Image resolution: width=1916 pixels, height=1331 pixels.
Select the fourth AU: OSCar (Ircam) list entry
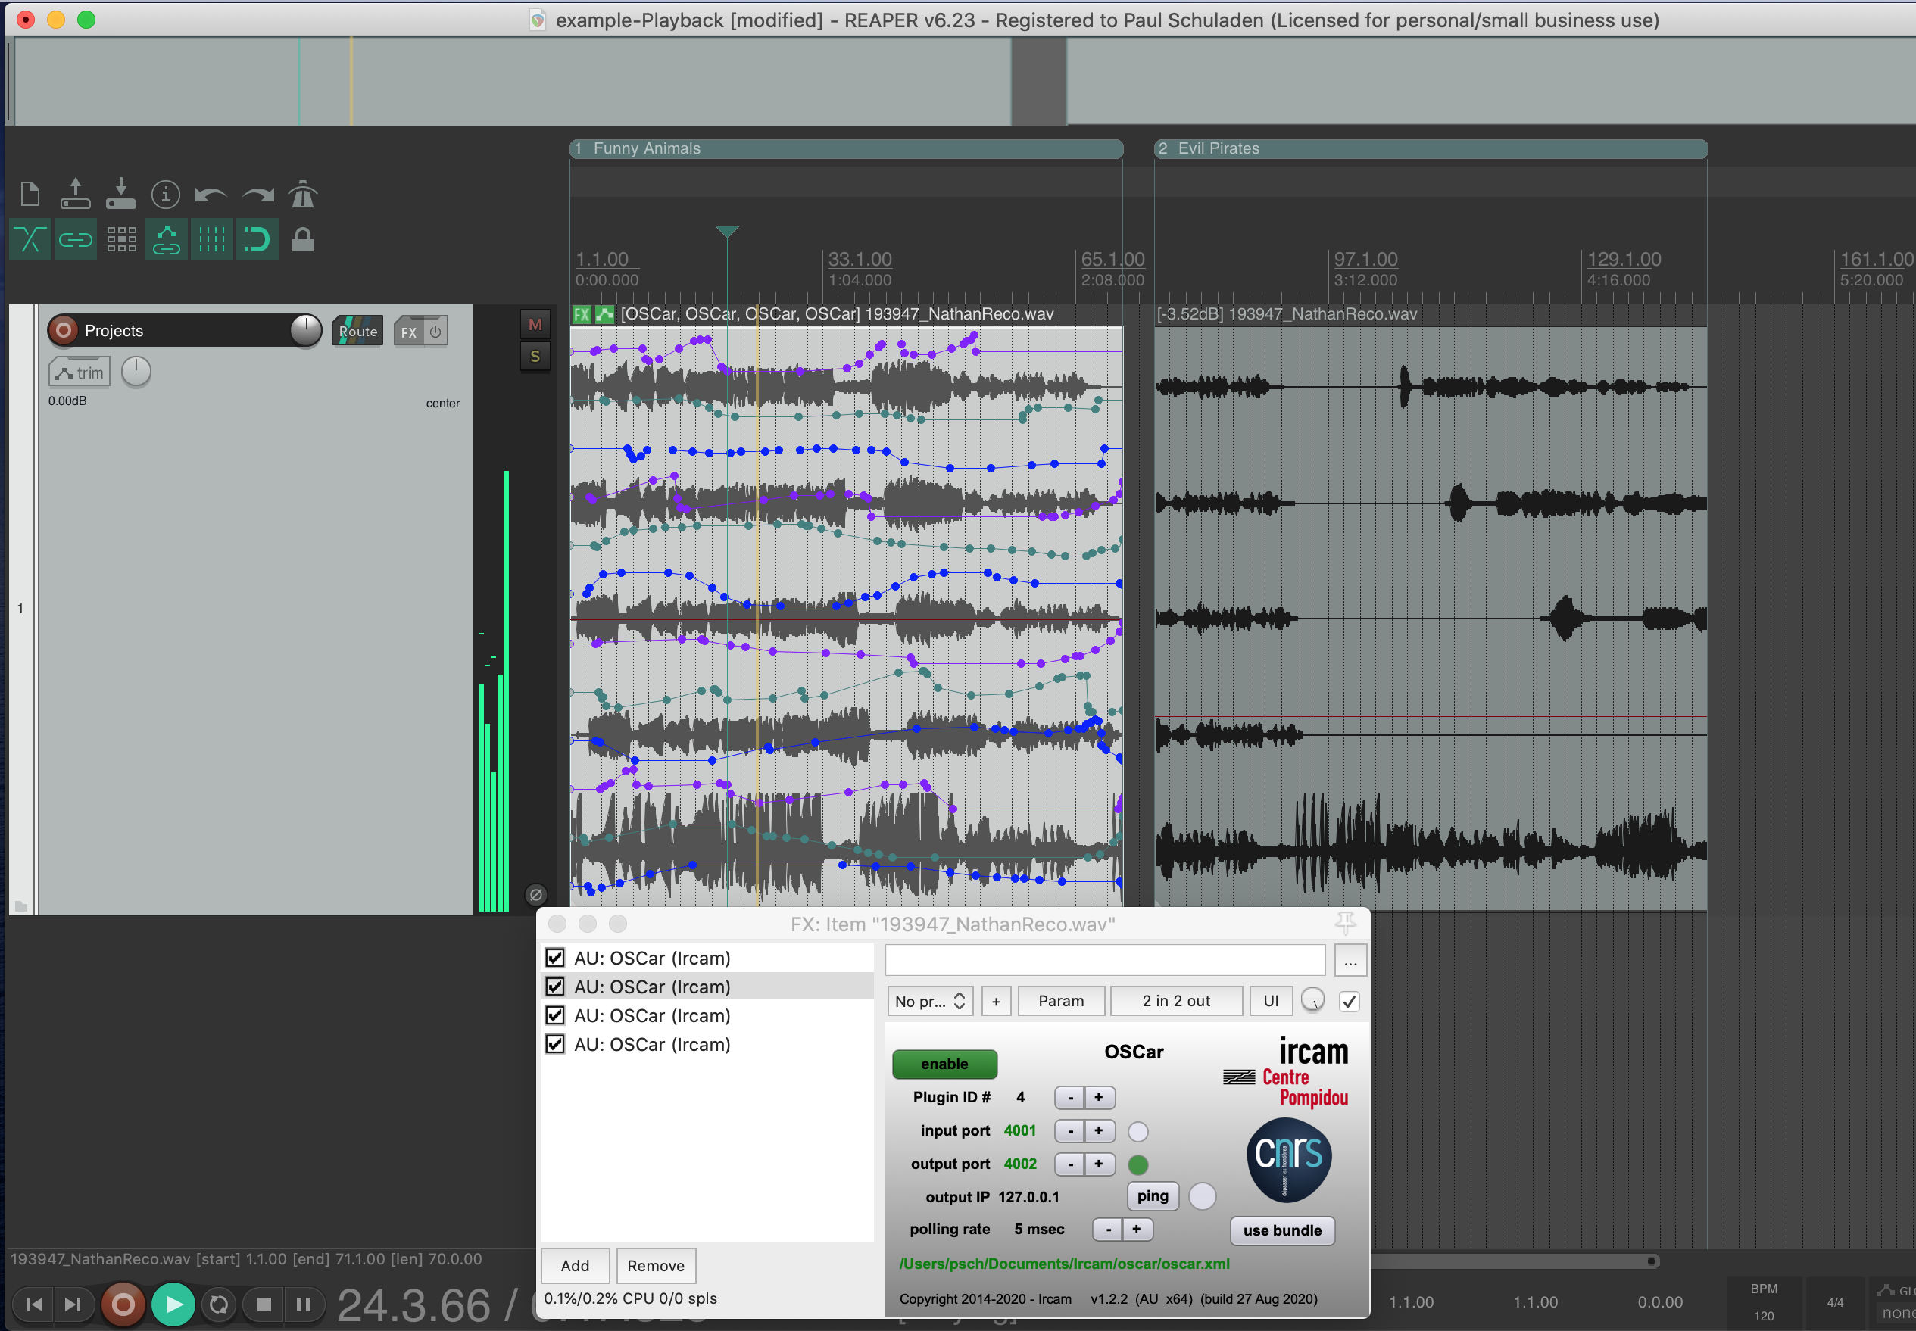707,1044
